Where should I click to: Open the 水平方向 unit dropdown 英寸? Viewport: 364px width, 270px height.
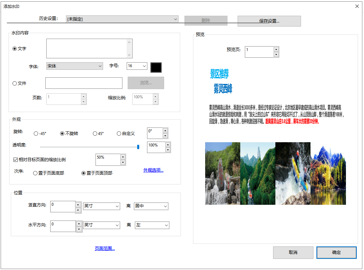[101, 225]
